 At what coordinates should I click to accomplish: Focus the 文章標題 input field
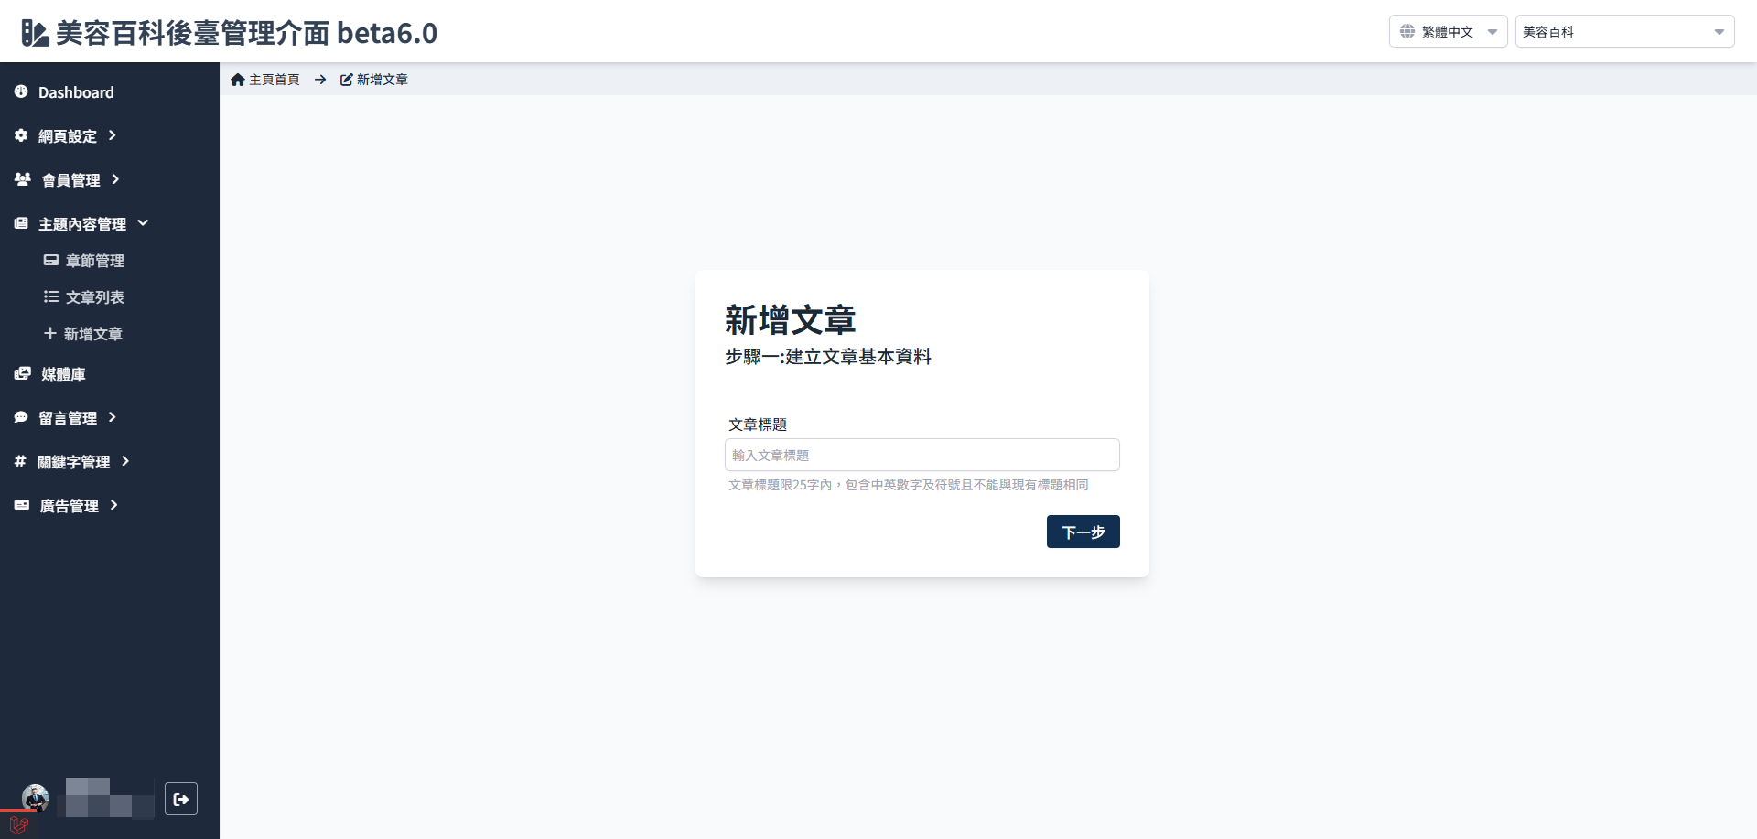[922, 455]
